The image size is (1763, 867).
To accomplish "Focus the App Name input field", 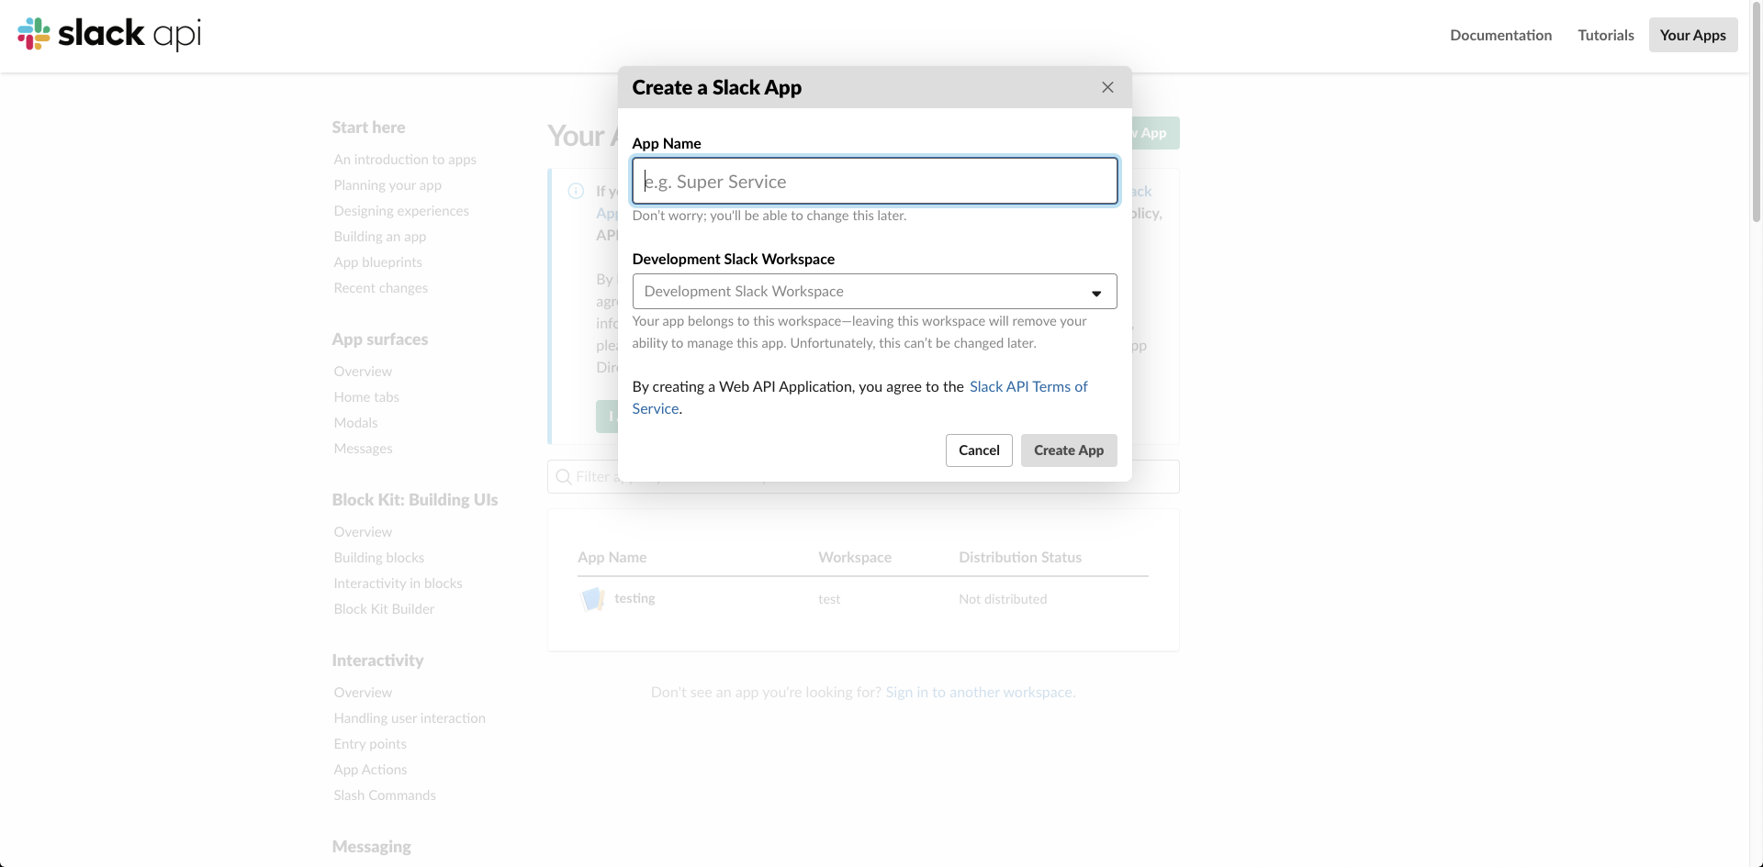I will click(x=874, y=181).
